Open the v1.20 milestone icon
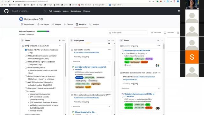Screen dimensions: 204x115 pyautogui.click(x=125, y=65)
